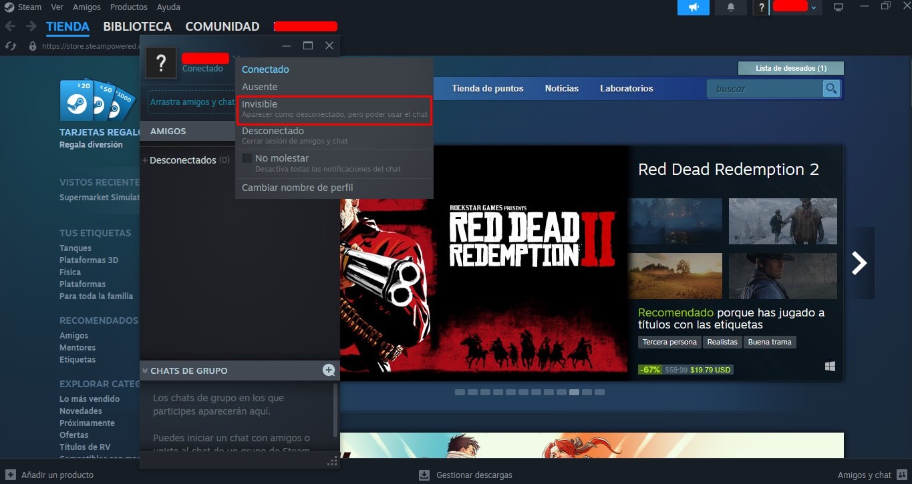Open Noticias in the store nav
The width and height of the screenshot is (912, 484).
point(562,88)
